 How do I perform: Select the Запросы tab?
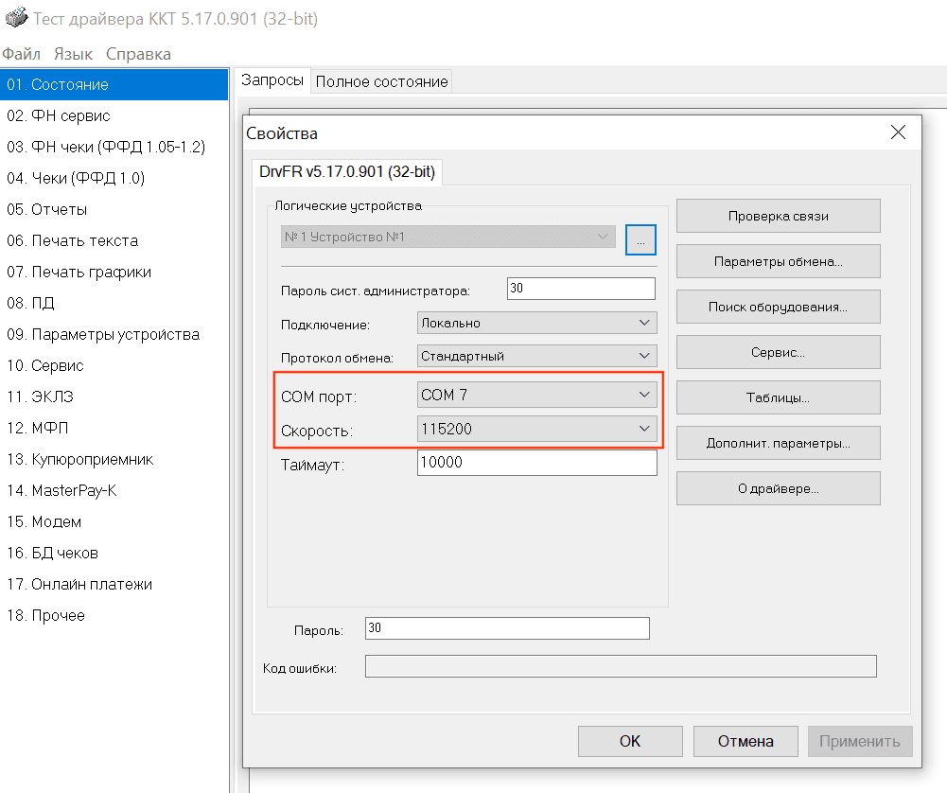pyautogui.click(x=272, y=80)
